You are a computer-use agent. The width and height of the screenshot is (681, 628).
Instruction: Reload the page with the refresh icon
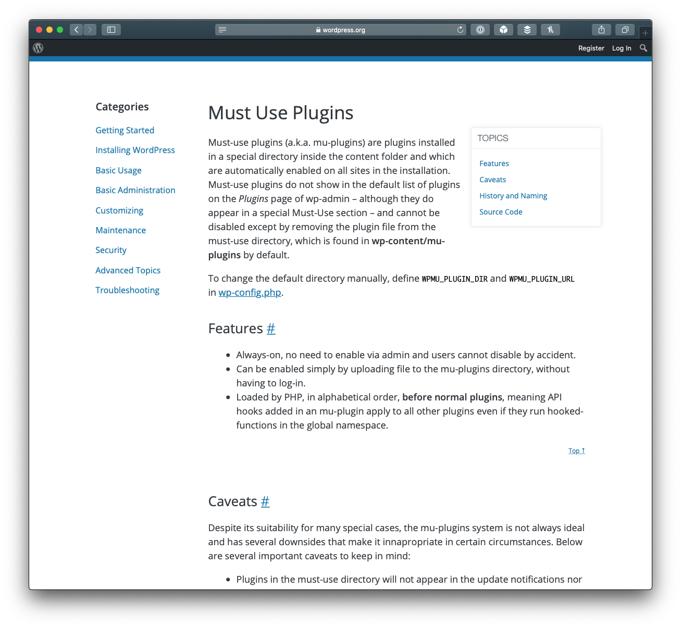[460, 30]
